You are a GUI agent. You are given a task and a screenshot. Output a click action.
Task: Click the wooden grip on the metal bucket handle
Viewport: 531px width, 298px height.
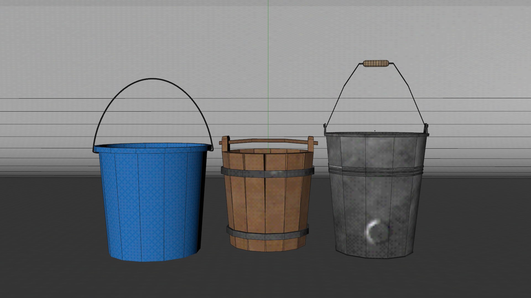[376, 63]
